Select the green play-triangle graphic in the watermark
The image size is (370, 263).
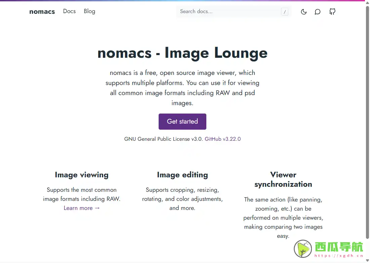pyautogui.click(x=303, y=250)
